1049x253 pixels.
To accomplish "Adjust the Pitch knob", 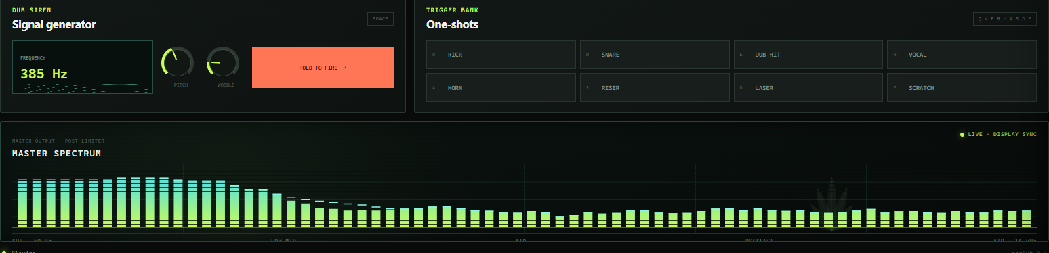I will (178, 63).
